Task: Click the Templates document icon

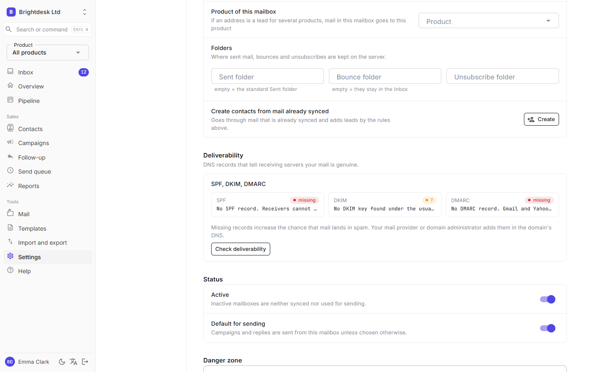Action: (x=10, y=228)
